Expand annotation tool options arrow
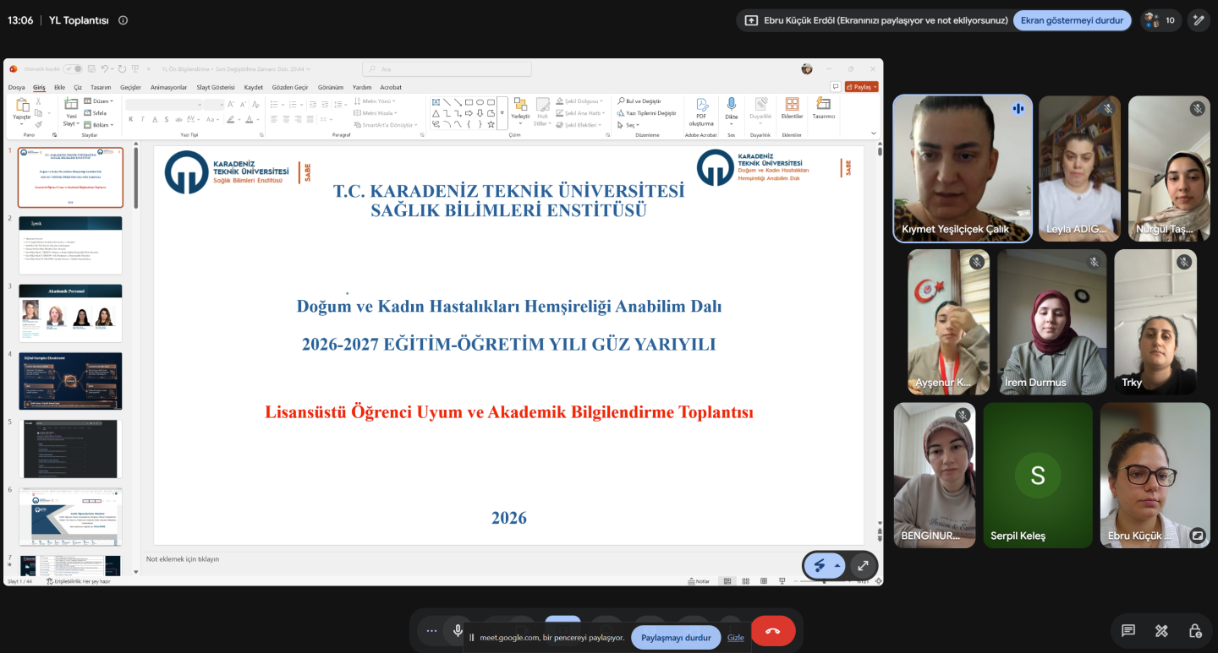The image size is (1218, 653). pyautogui.click(x=837, y=566)
